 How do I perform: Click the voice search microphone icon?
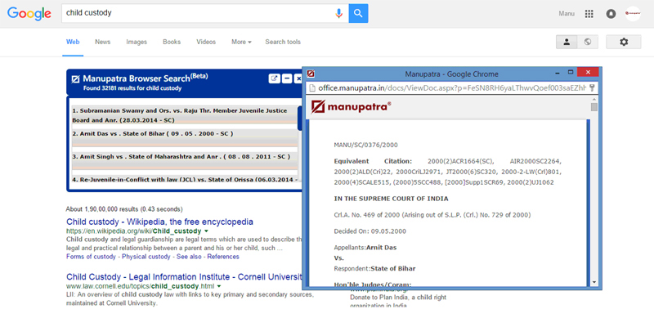click(x=338, y=13)
